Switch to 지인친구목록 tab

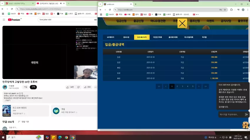(x=157, y=37)
